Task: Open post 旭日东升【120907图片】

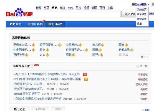Action: point(48,74)
